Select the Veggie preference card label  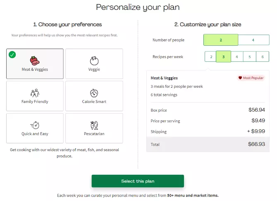click(94, 69)
